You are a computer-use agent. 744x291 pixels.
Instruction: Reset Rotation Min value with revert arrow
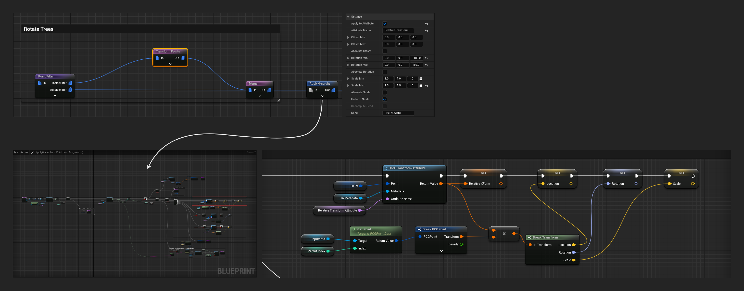pos(426,58)
